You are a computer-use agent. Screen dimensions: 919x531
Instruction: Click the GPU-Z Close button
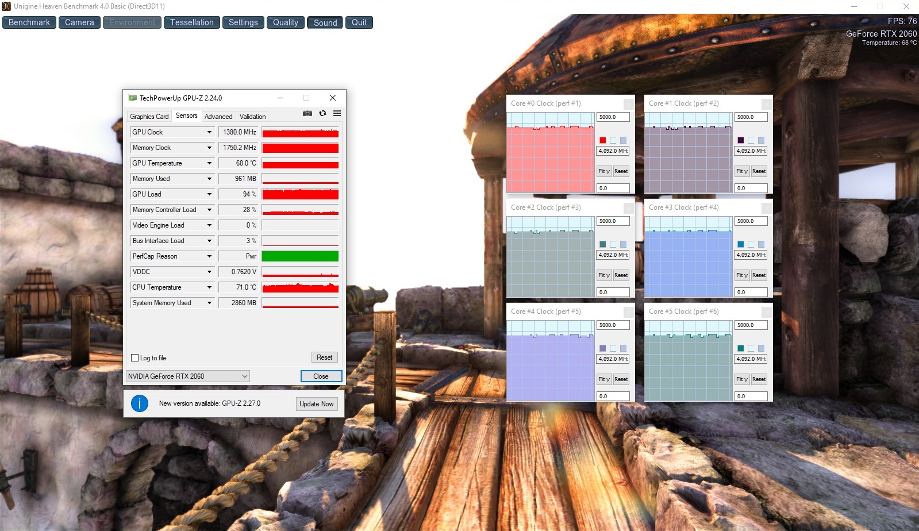point(321,376)
